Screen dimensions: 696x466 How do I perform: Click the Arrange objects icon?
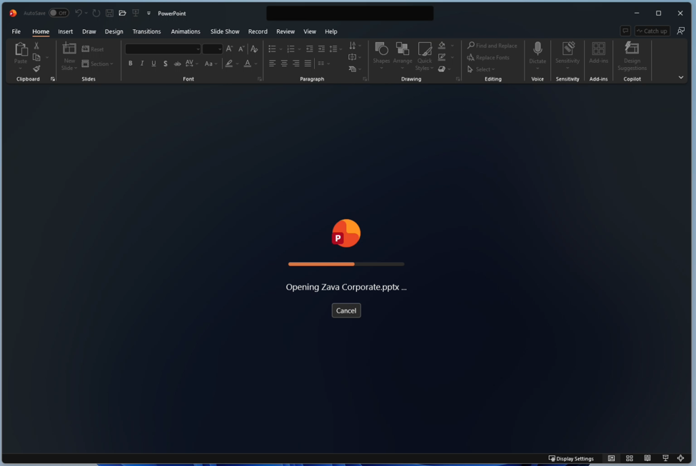click(402, 49)
